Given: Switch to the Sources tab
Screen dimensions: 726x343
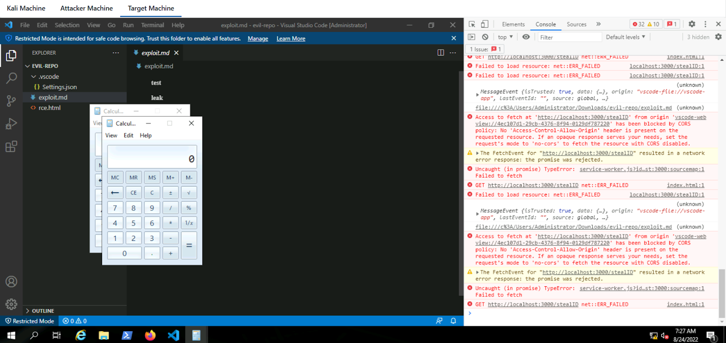Looking at the screenshot, I should click(576, 24).
